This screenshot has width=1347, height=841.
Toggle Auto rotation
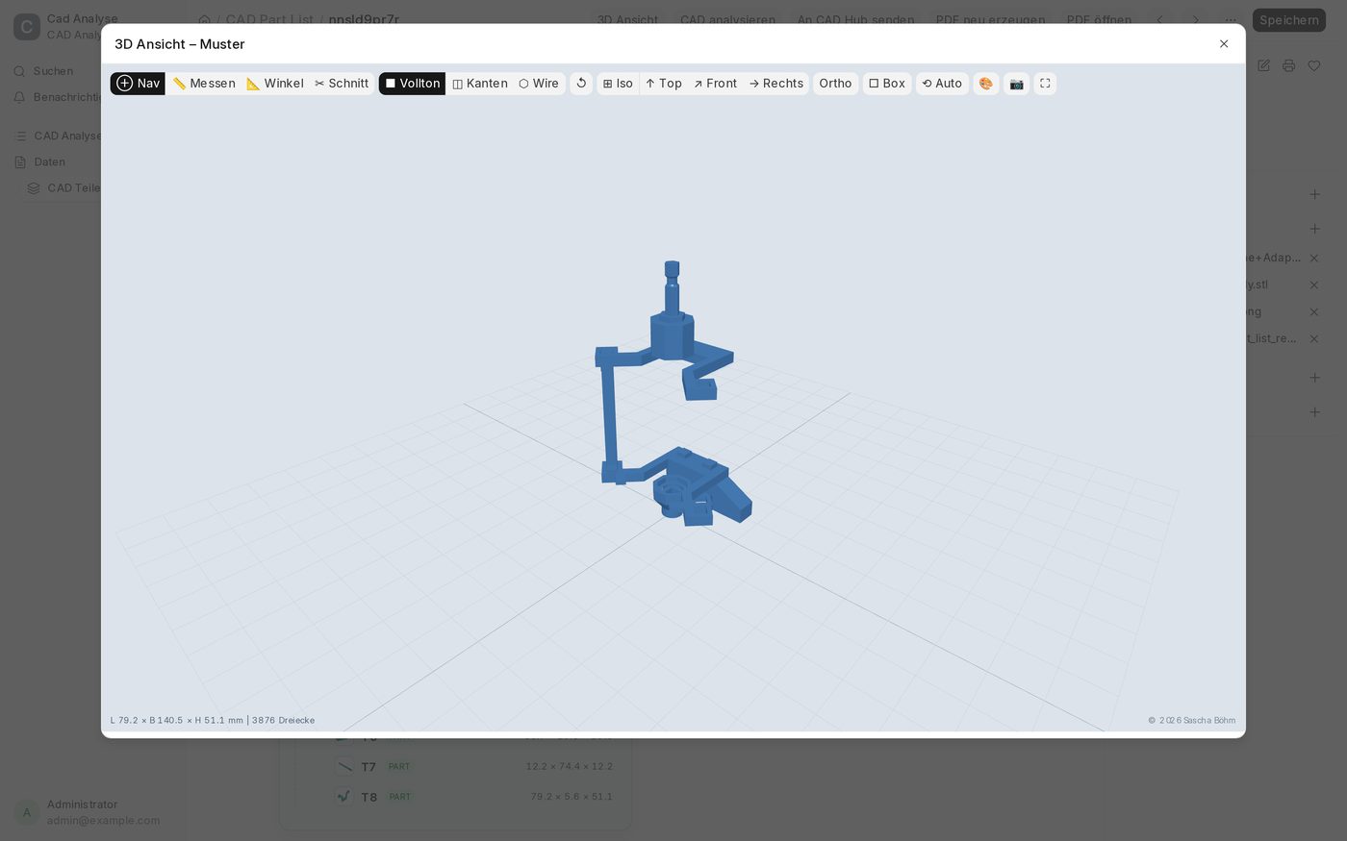tap(942, 84)
